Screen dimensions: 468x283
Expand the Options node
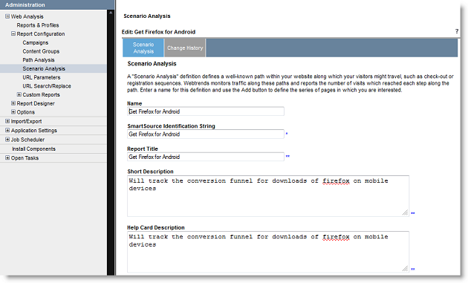pos(13,111)
